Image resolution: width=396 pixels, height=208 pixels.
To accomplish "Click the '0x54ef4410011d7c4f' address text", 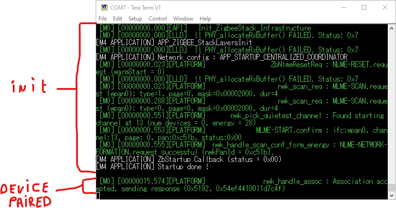I will [x=249, y=188].
